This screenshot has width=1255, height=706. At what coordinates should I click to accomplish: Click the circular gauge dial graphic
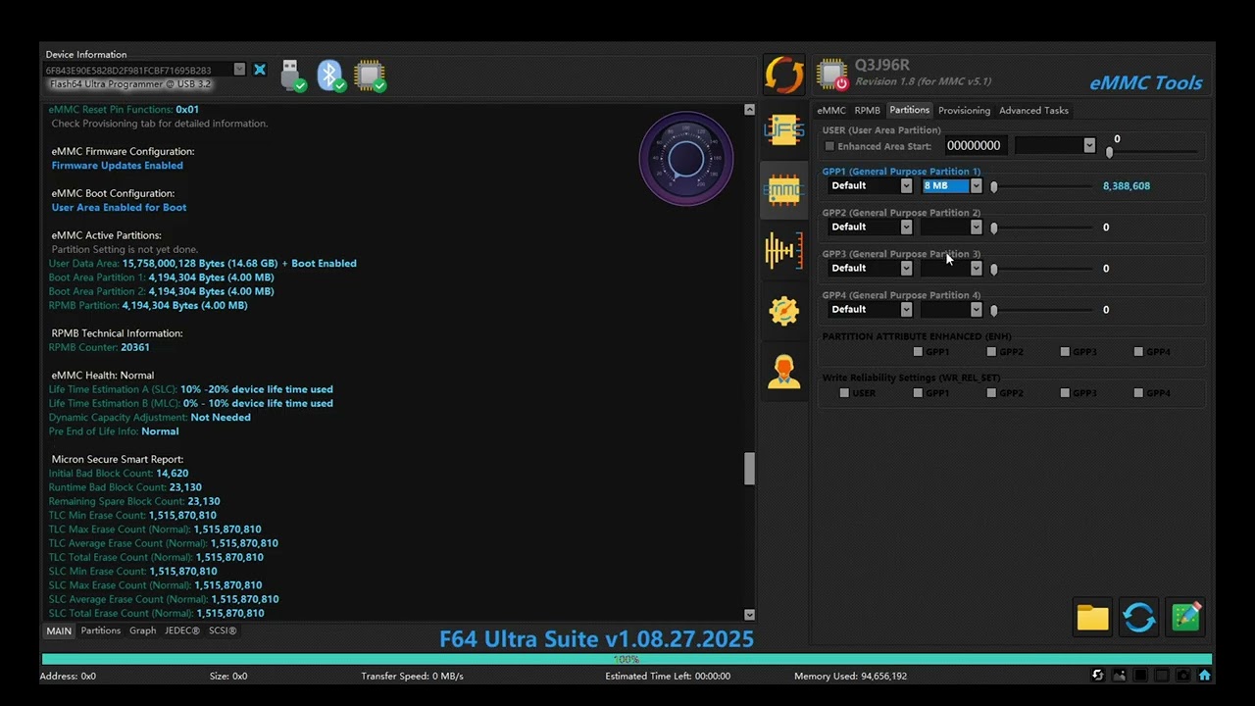[686, 159]
